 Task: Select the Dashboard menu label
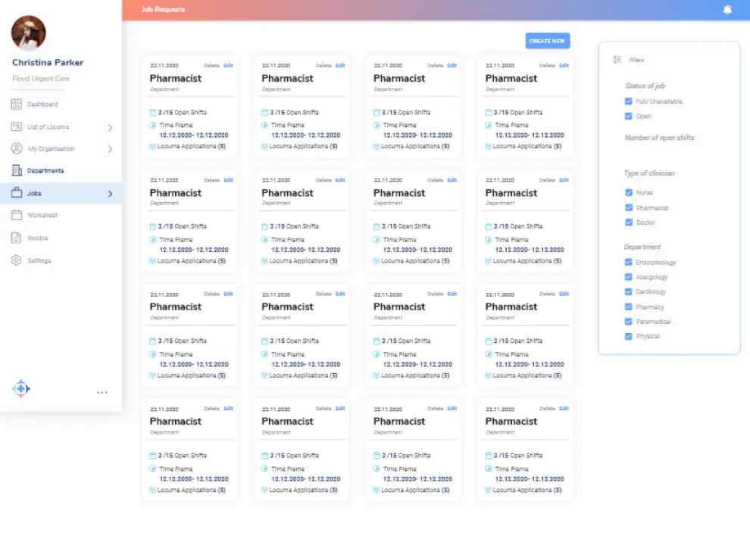42,104
